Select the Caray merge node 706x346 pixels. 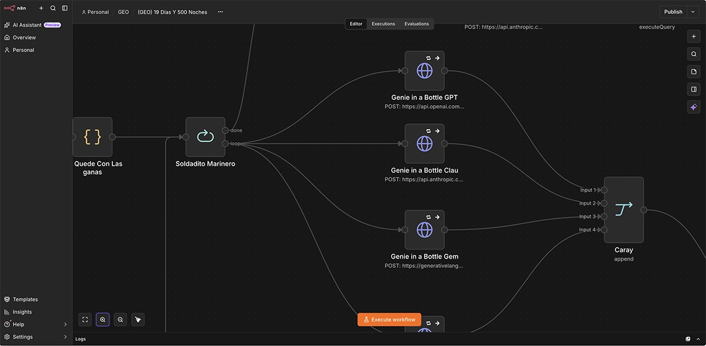[x=624, y=210]
